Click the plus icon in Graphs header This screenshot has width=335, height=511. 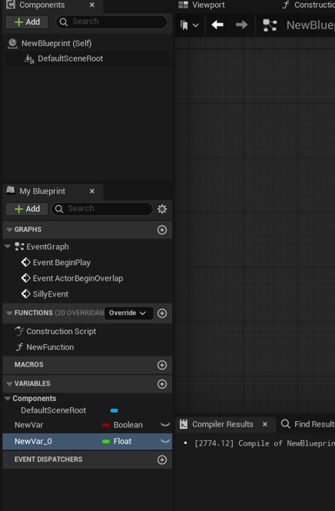(162, 229)
